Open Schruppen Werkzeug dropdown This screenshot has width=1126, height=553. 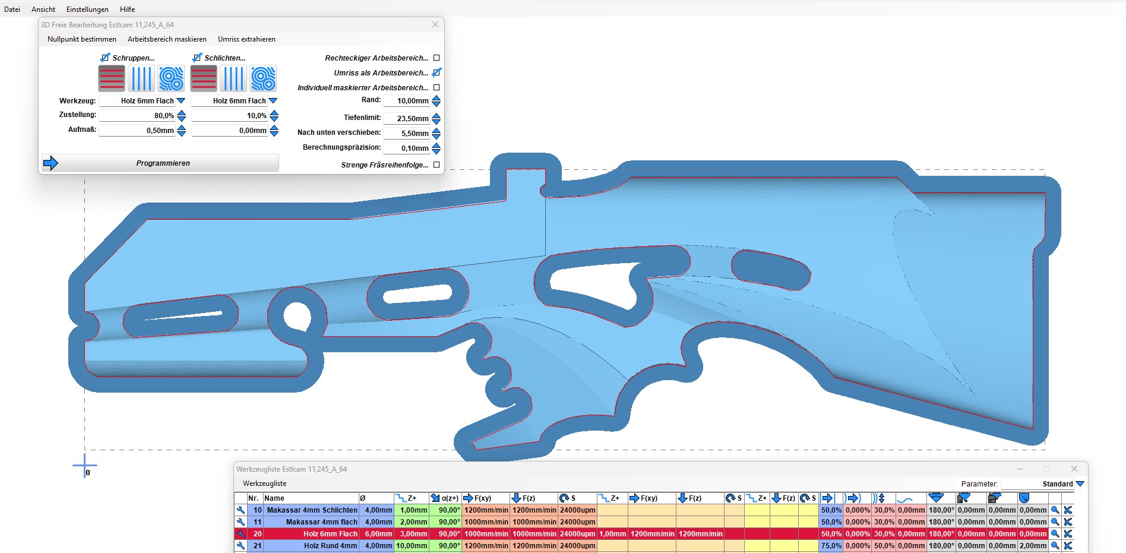tap(181, 101)
